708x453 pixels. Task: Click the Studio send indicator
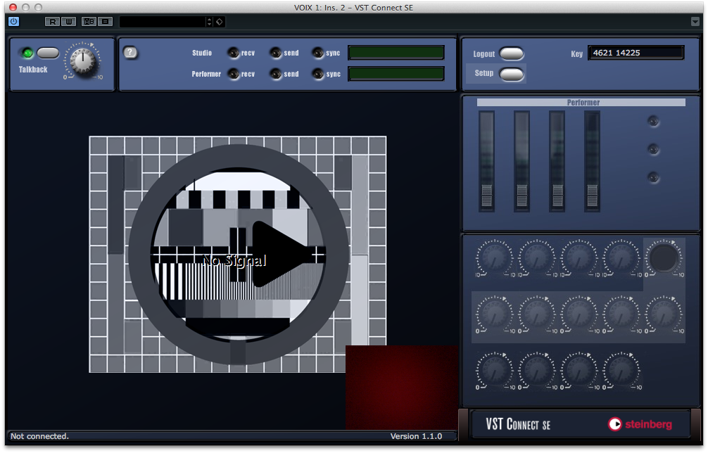275,53
